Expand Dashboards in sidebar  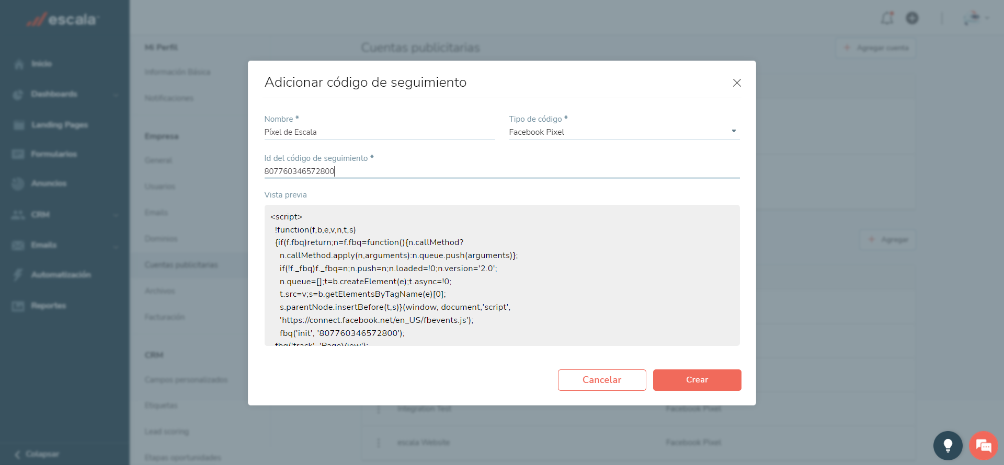[54, 94]
